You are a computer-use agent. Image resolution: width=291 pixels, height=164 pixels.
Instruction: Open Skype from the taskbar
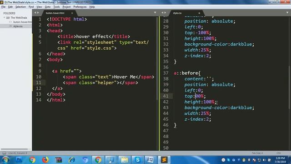[137, 160]
